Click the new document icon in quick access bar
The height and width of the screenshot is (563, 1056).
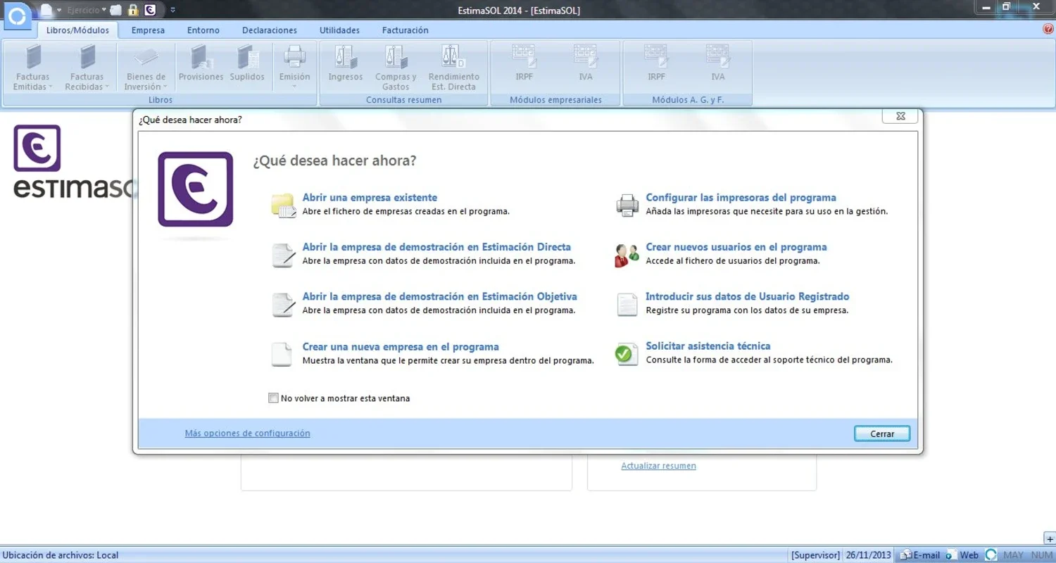pyautogui.click(x=46, y=11)
